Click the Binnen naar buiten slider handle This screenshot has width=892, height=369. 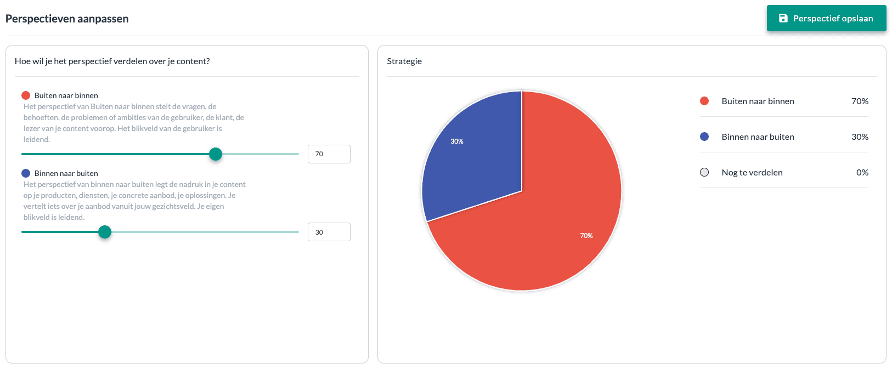coord(105,232)
